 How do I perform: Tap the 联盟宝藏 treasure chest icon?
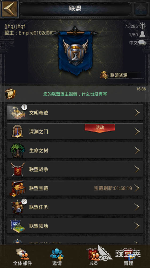click(x=17, y=188)
